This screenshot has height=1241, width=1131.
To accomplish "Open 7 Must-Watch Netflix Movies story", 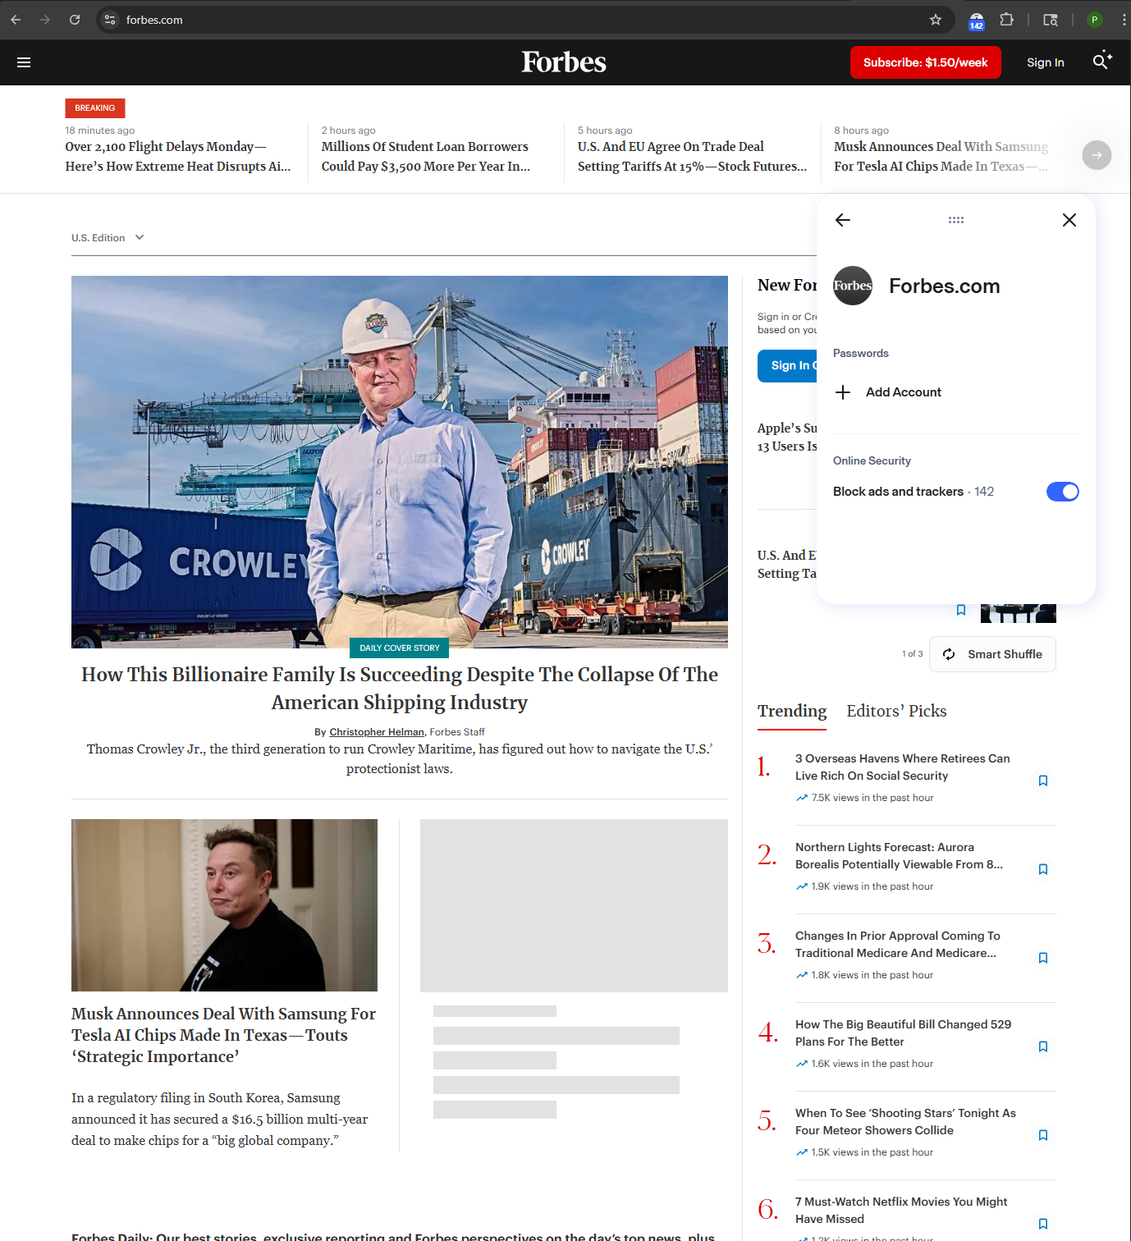I will (x=901, y=1210).
